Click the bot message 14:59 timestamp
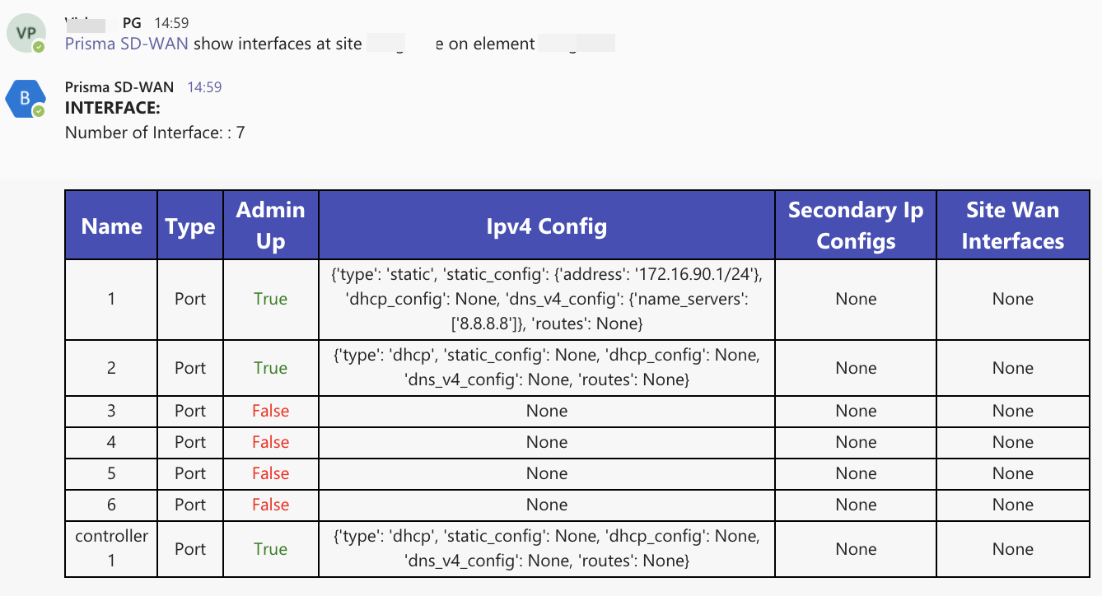The image size is (1102, 596). coord(204,87)
